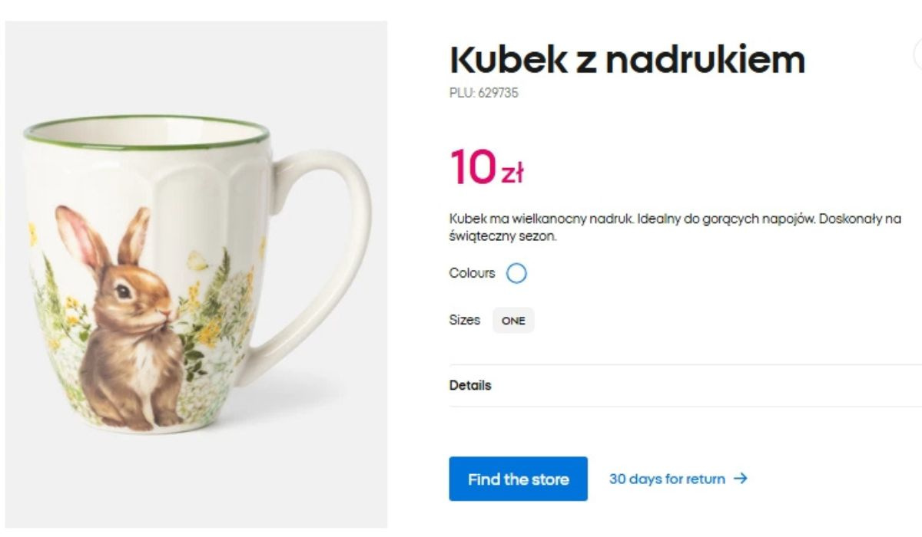Screen dimensions: 922x537
Task: Select the white colour swatch
Action: click(x=517, y=273)
